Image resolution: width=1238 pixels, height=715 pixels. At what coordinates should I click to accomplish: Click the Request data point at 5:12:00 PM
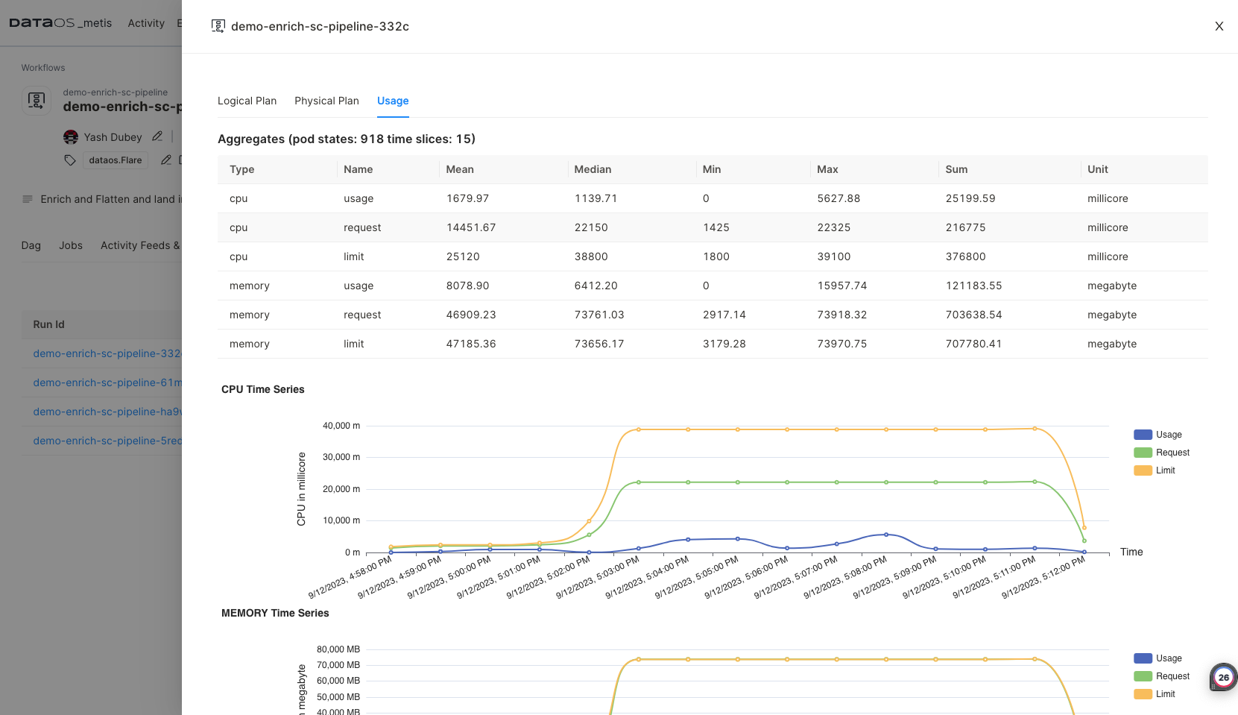[x=1084, y=541]
